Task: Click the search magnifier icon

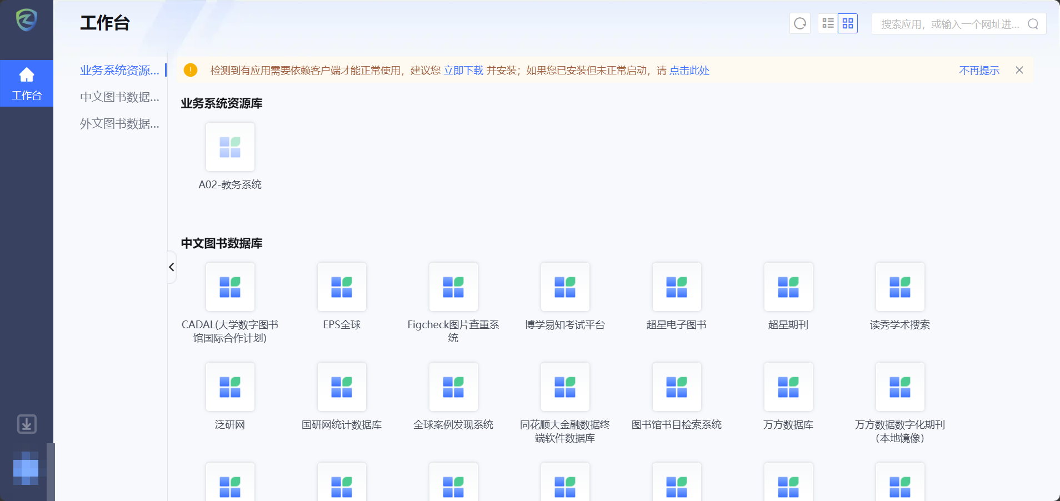Action: tap(1033, 24)
